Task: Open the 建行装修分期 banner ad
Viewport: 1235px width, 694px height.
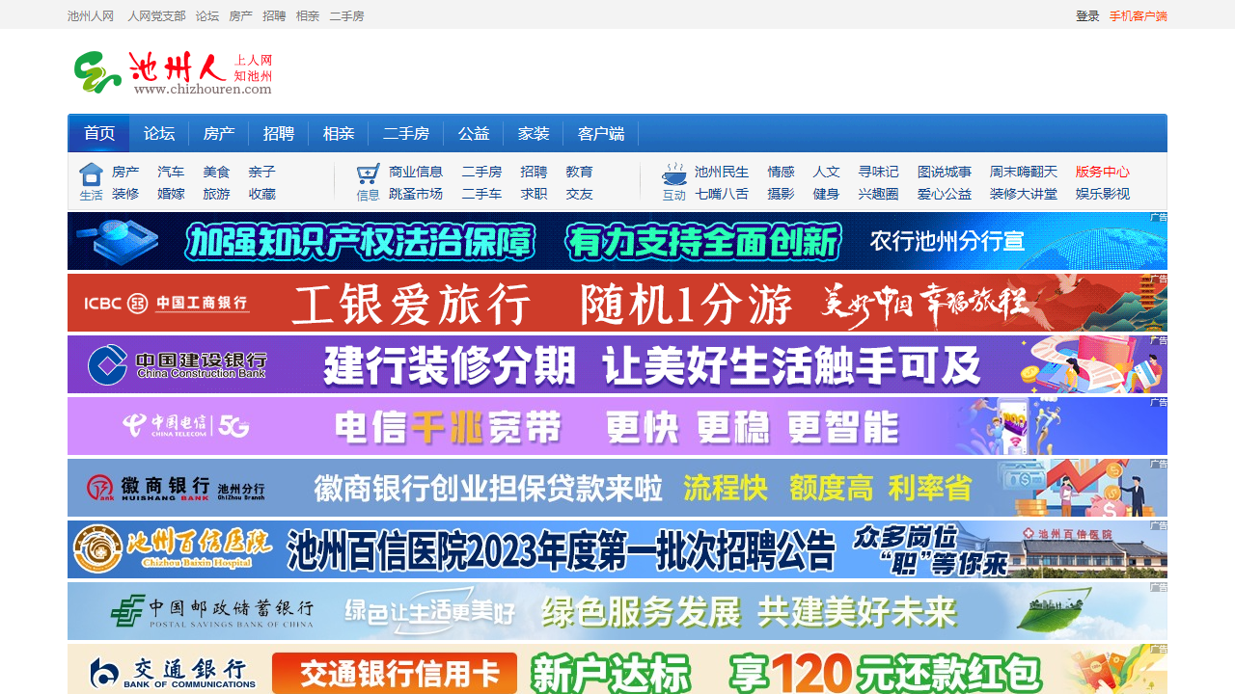Action: pyautogui.click(x=617, y=364)
